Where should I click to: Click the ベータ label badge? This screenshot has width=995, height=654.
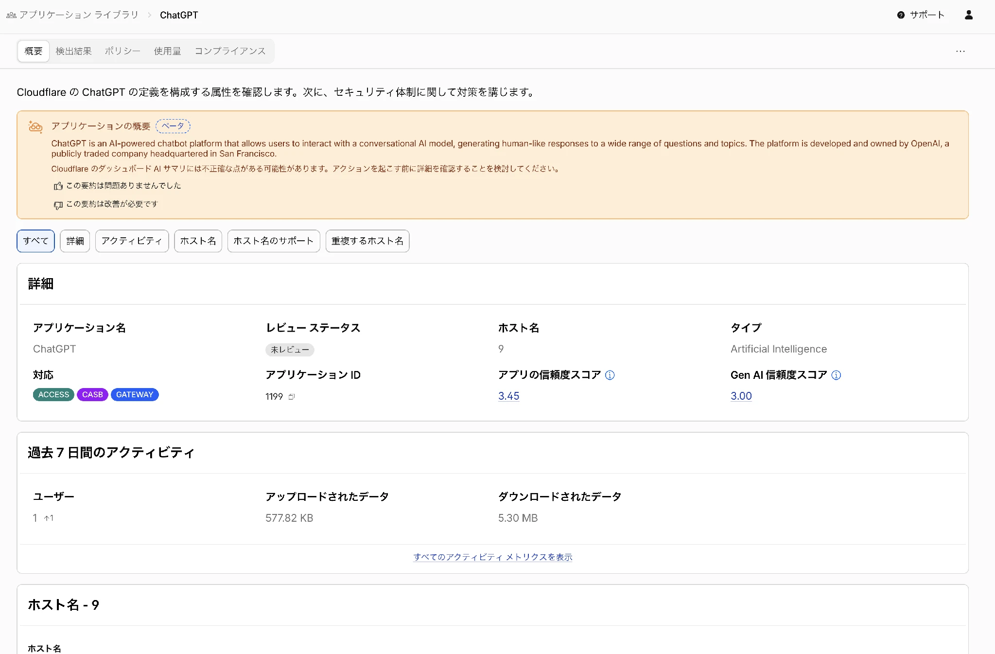(x=173, y=126)
